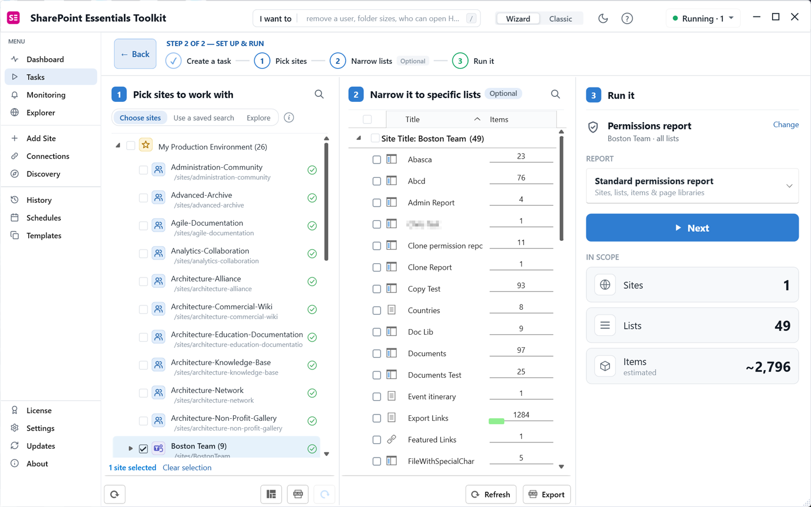Sort by Title column arrow
811x507 pixels.
click(477, 119)
